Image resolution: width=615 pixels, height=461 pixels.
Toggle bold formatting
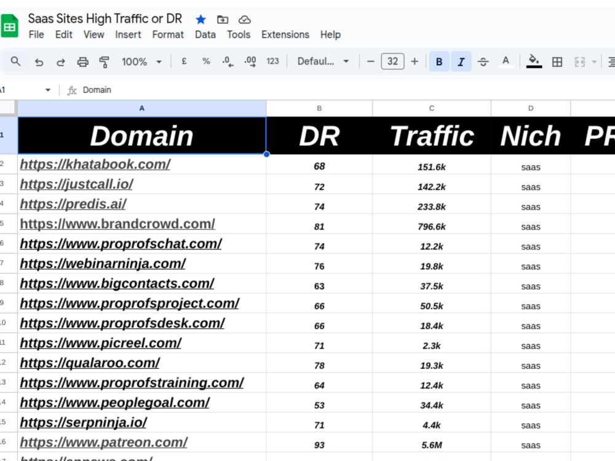[x=439, y=61]
